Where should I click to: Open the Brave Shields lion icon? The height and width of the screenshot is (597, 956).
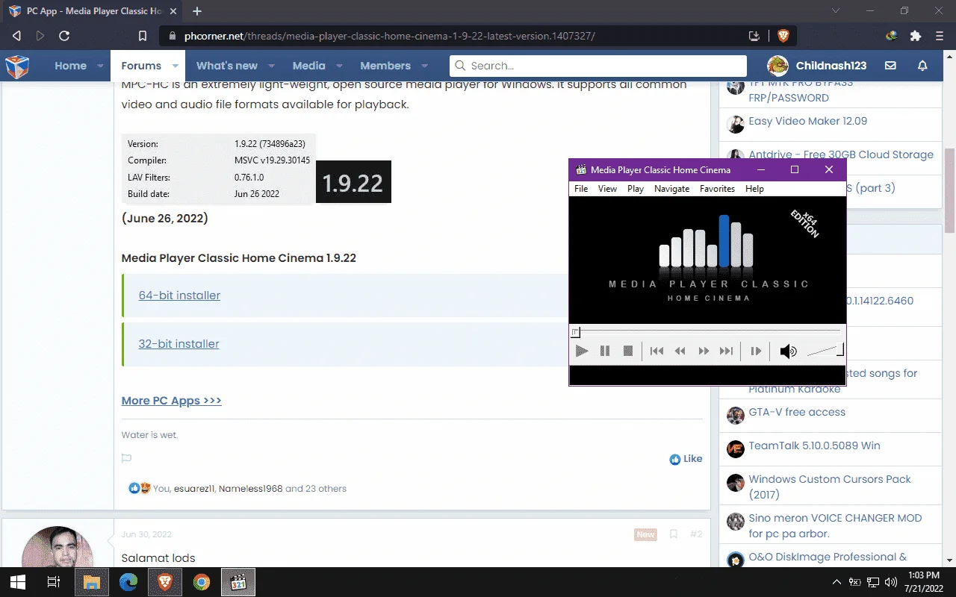(783, 36)
